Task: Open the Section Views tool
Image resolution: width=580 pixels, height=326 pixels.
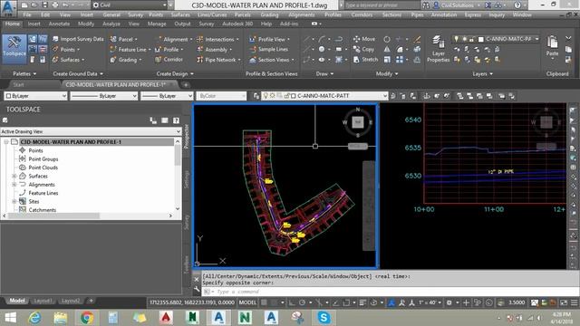Action: [272, 60]
